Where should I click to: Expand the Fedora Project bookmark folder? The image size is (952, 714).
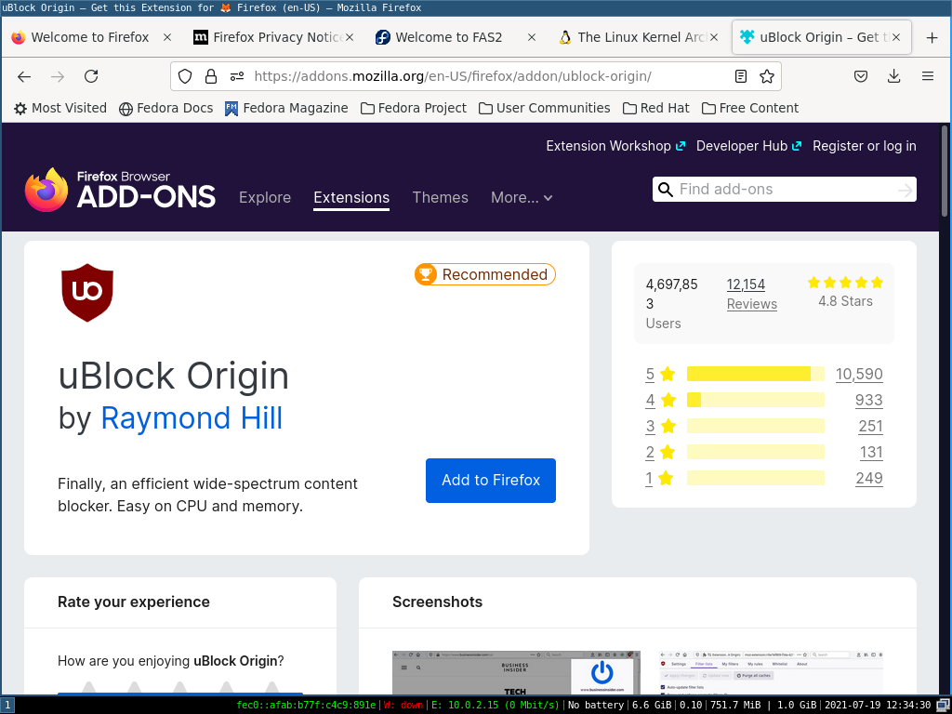[x=414, y=108]
